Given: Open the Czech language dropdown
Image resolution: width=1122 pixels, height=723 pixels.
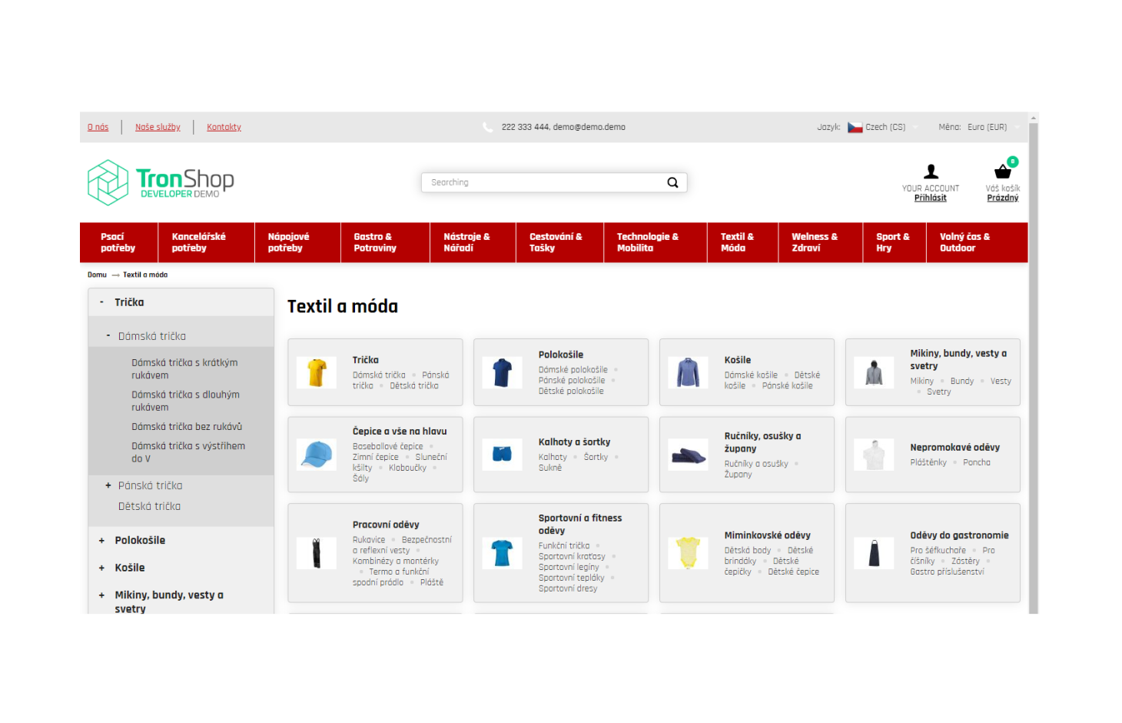Looking at the screenshot, I should click(884, 128).
